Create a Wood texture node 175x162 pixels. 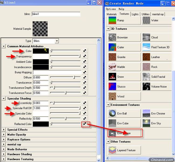click(x=124, y=96)
